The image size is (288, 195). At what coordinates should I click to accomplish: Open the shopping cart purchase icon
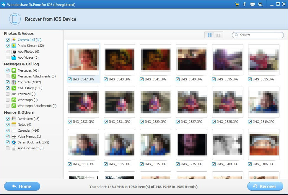tap(237, 4)
